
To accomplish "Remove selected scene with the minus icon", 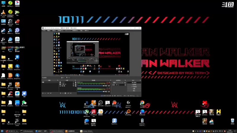I will [45, 93].
